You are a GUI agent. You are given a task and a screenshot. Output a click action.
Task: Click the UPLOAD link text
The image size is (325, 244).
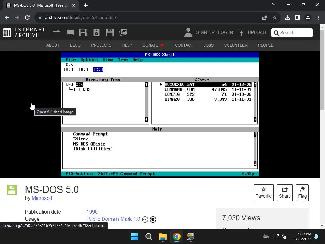click(257, 33)
